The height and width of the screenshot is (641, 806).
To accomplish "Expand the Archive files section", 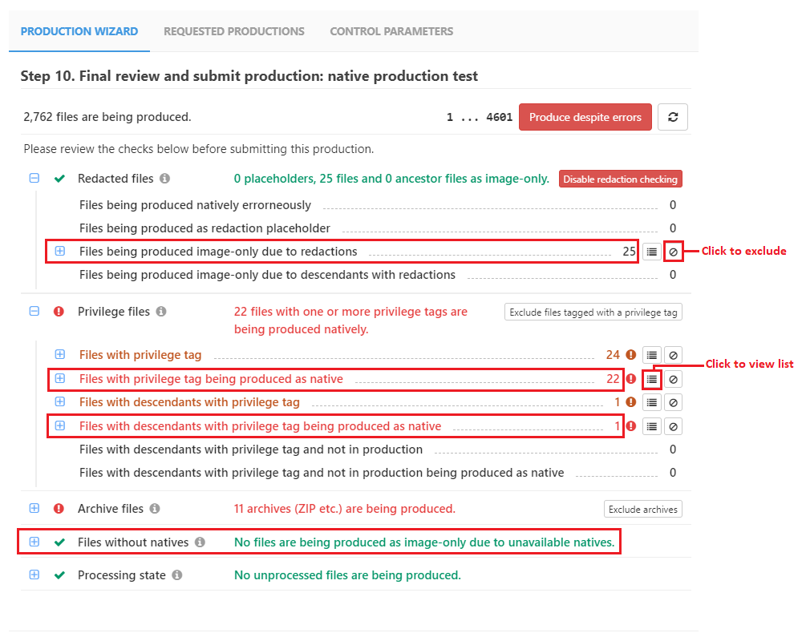I will pos(34,509).
